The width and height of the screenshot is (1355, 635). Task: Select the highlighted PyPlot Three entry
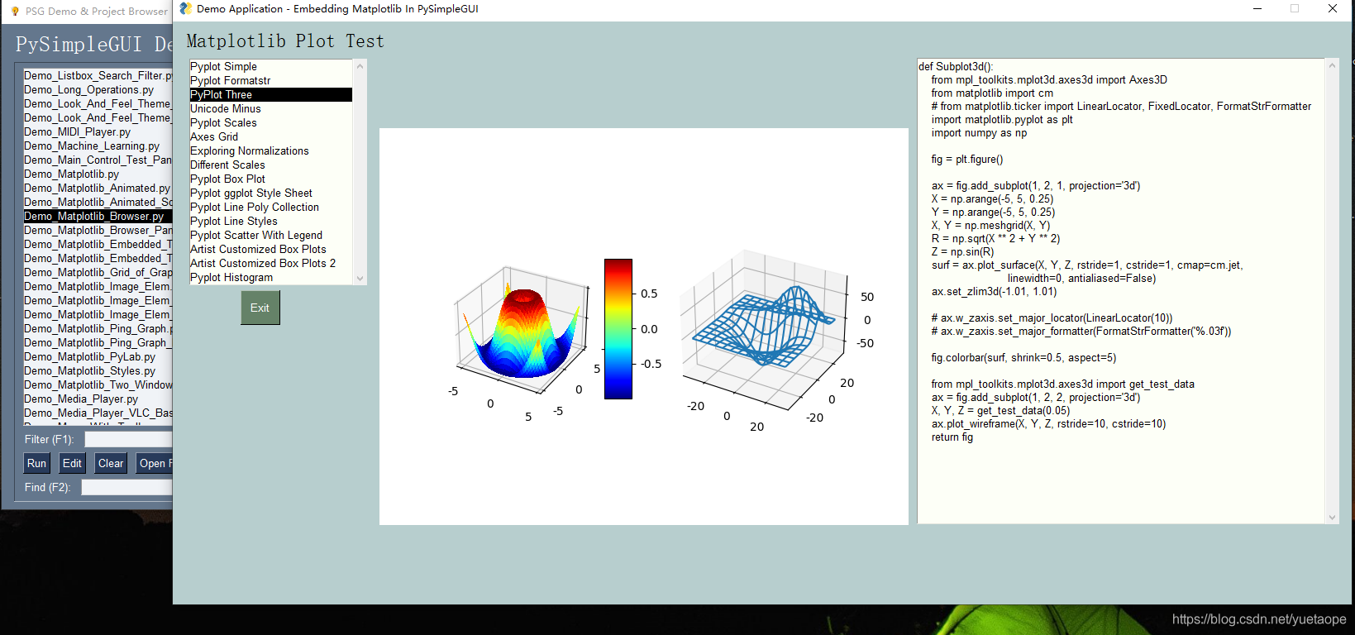pyautogui.click(x=271, y=94)
